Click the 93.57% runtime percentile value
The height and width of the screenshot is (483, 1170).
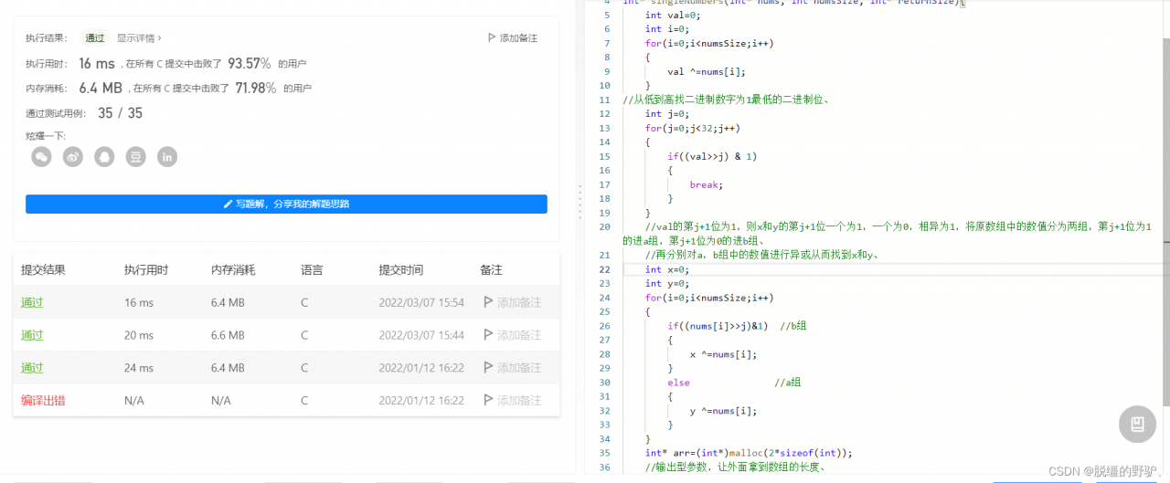[x=249, y=63]
